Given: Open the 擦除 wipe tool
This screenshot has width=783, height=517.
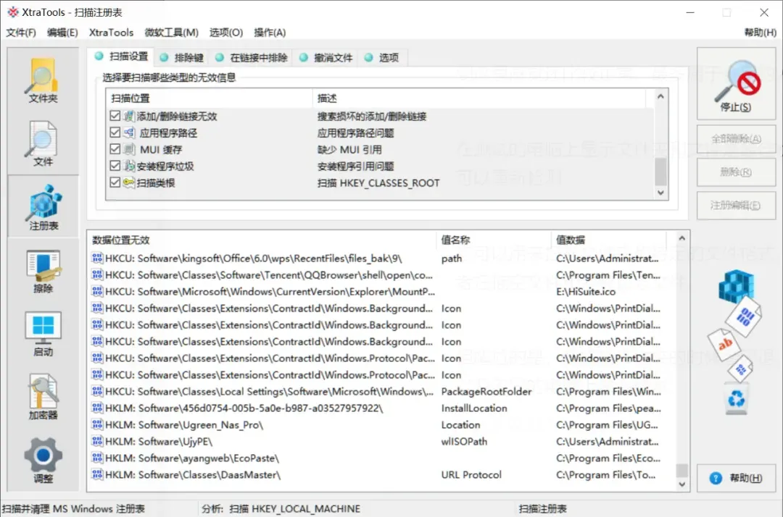Looking at the screenshot, I should (x=43, y=271).
